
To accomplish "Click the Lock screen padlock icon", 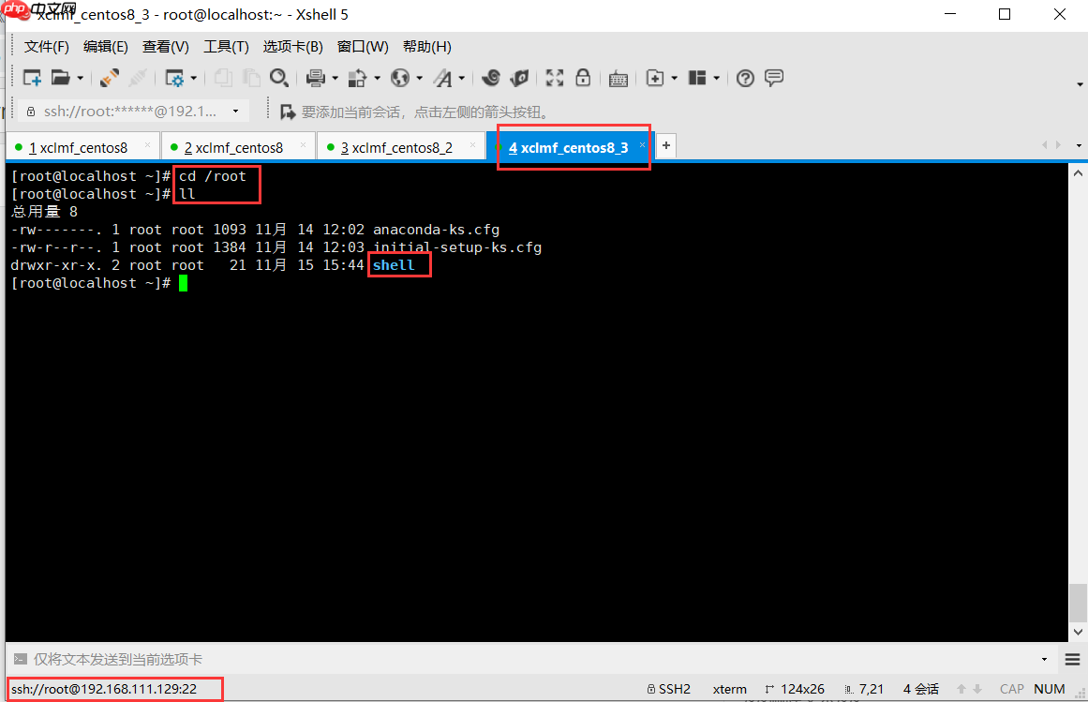I will 583,78.
